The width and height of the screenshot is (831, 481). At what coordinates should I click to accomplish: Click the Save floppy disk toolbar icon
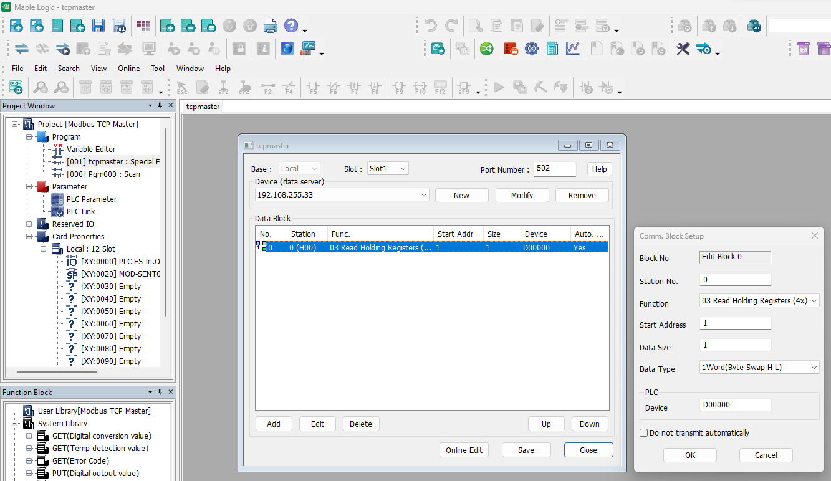click(98, 26)
